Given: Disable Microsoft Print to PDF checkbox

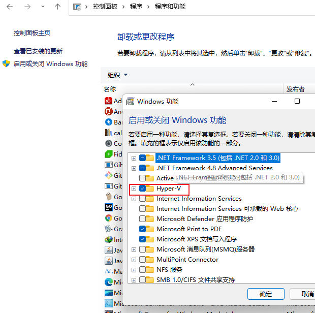Looking at the screenshot, I should click(x=142, y=229).
